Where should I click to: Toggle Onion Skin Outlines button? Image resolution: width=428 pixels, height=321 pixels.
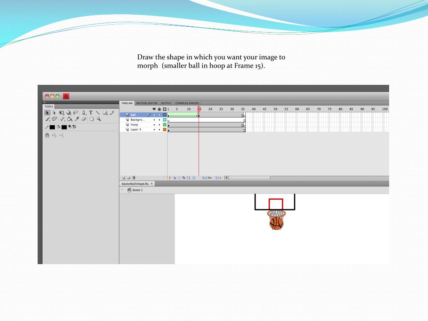[179, 178]
